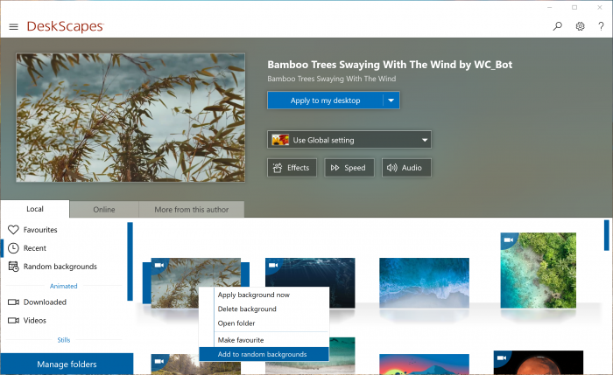Click the Random backgrounds icon
The height and width of the screenshot is (375, 613).
13,267
